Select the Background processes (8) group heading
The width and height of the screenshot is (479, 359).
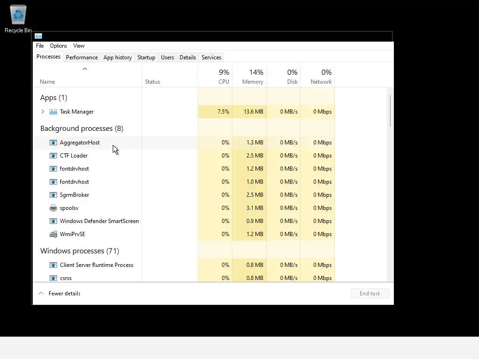click(x=82, y=129)
